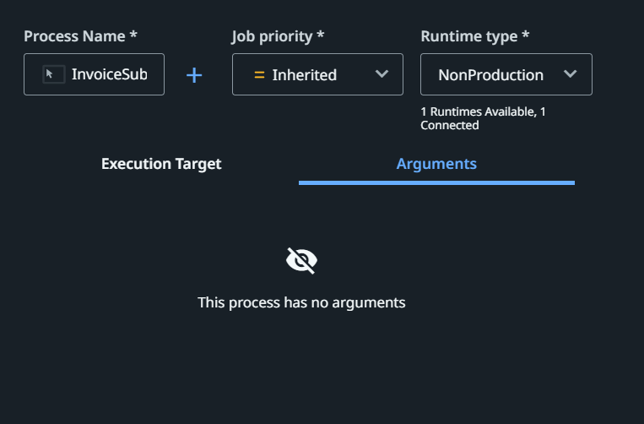
Task: Open the NonProduction runtime combo box
Action: 506,74
